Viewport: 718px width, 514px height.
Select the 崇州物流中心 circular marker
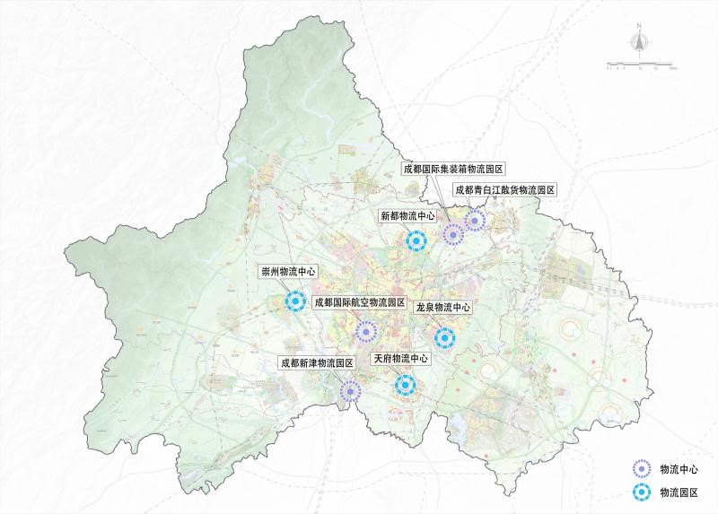pos(294,302)
